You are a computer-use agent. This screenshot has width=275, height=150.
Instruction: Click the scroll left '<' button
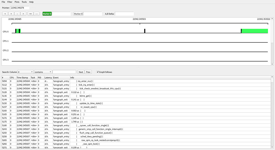(x=5, y=14)
